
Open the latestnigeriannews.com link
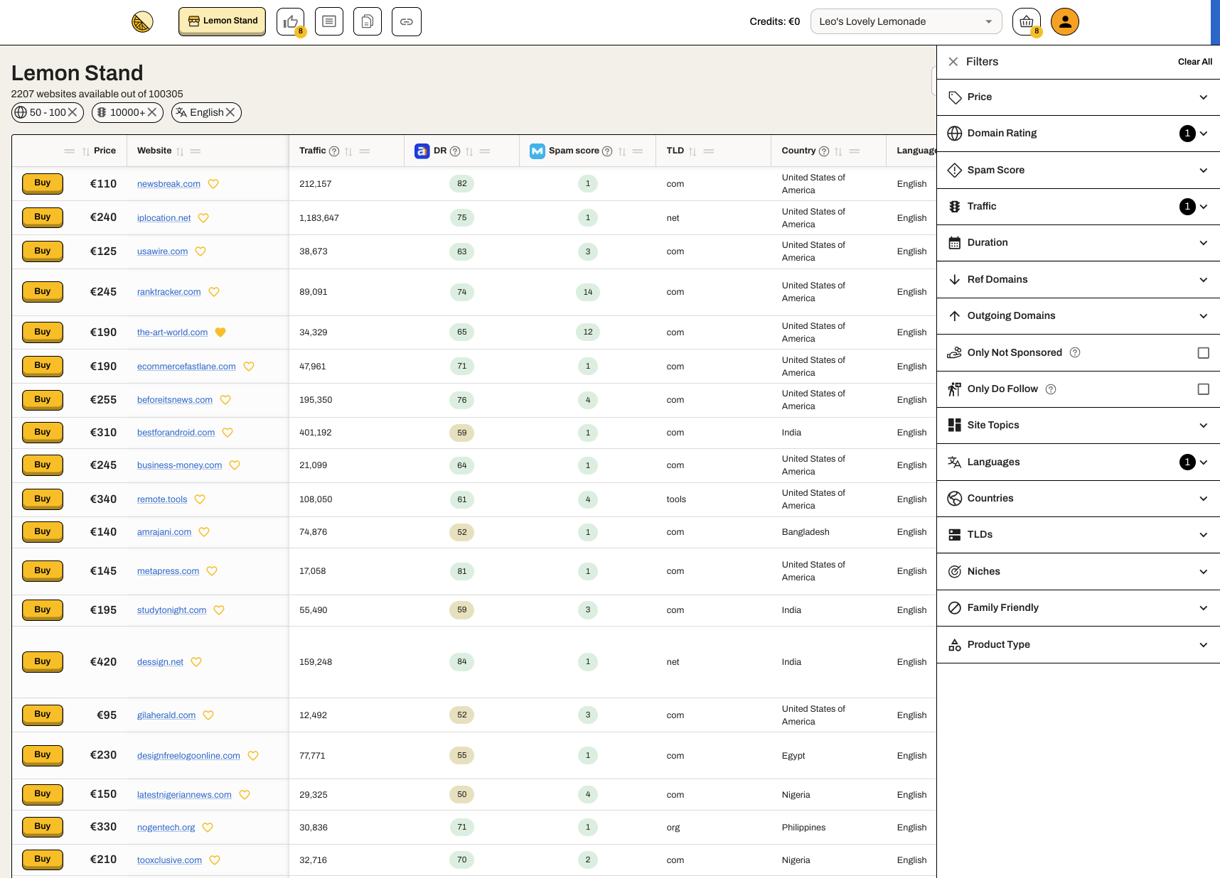coord(184,795)
